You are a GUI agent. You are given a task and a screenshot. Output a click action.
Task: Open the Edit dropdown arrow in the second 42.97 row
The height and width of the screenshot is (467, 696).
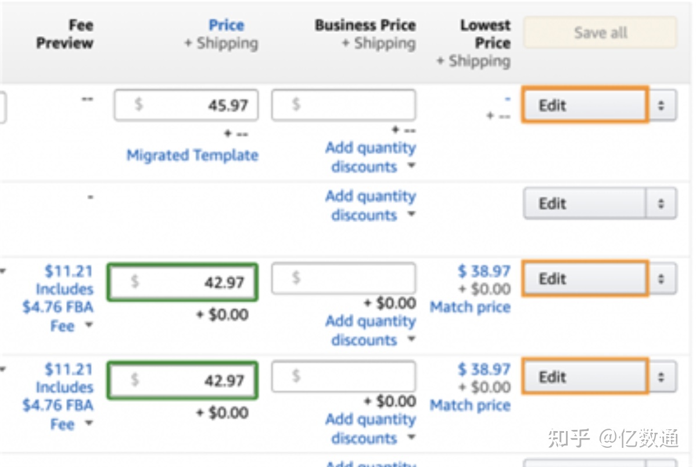click(661, 377)
